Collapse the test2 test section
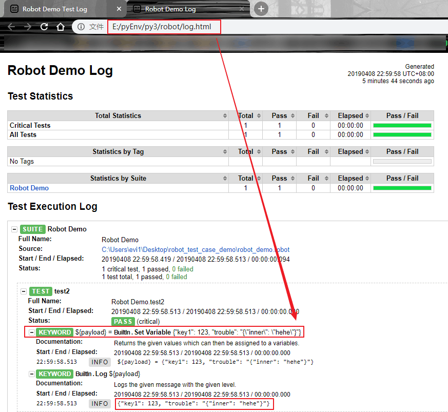The width and height of the screenshot is (448, 412). pyautogui.click(x=24, y=291)
